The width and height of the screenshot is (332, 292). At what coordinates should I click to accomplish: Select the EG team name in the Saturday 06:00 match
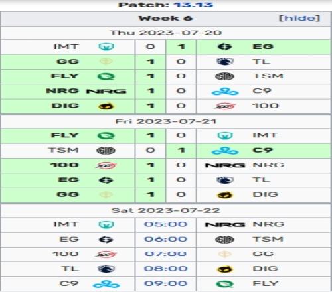(x=69, y=239)
